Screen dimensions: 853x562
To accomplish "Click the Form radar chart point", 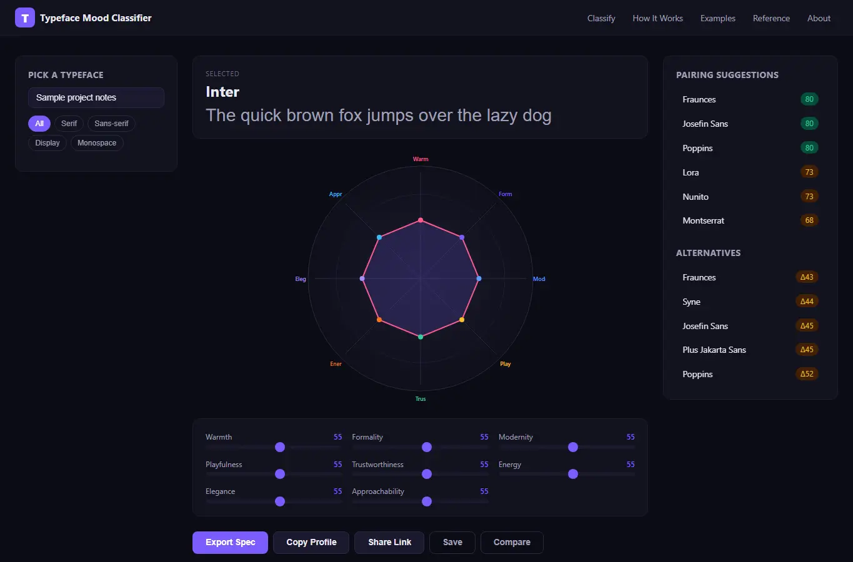I will (462, 237).
